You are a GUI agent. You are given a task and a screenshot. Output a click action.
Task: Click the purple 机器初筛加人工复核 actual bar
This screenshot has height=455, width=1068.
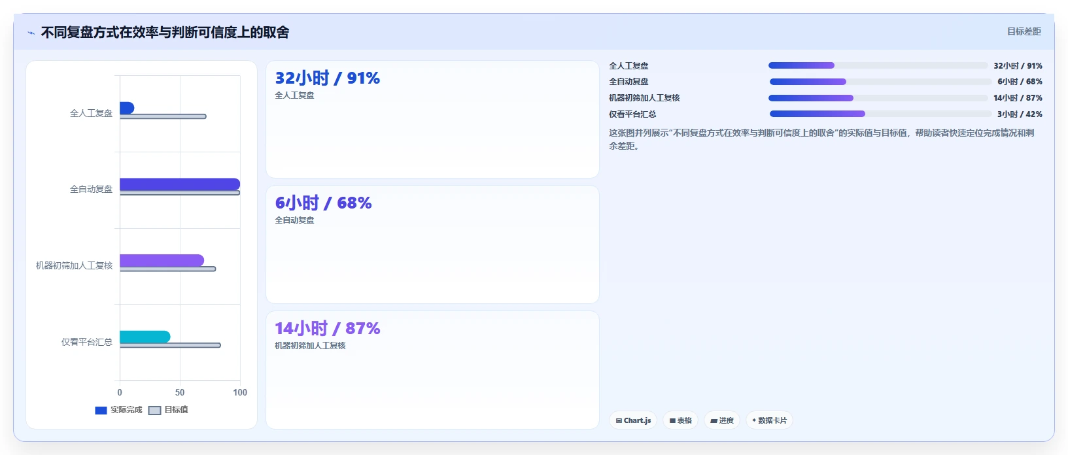162,260
